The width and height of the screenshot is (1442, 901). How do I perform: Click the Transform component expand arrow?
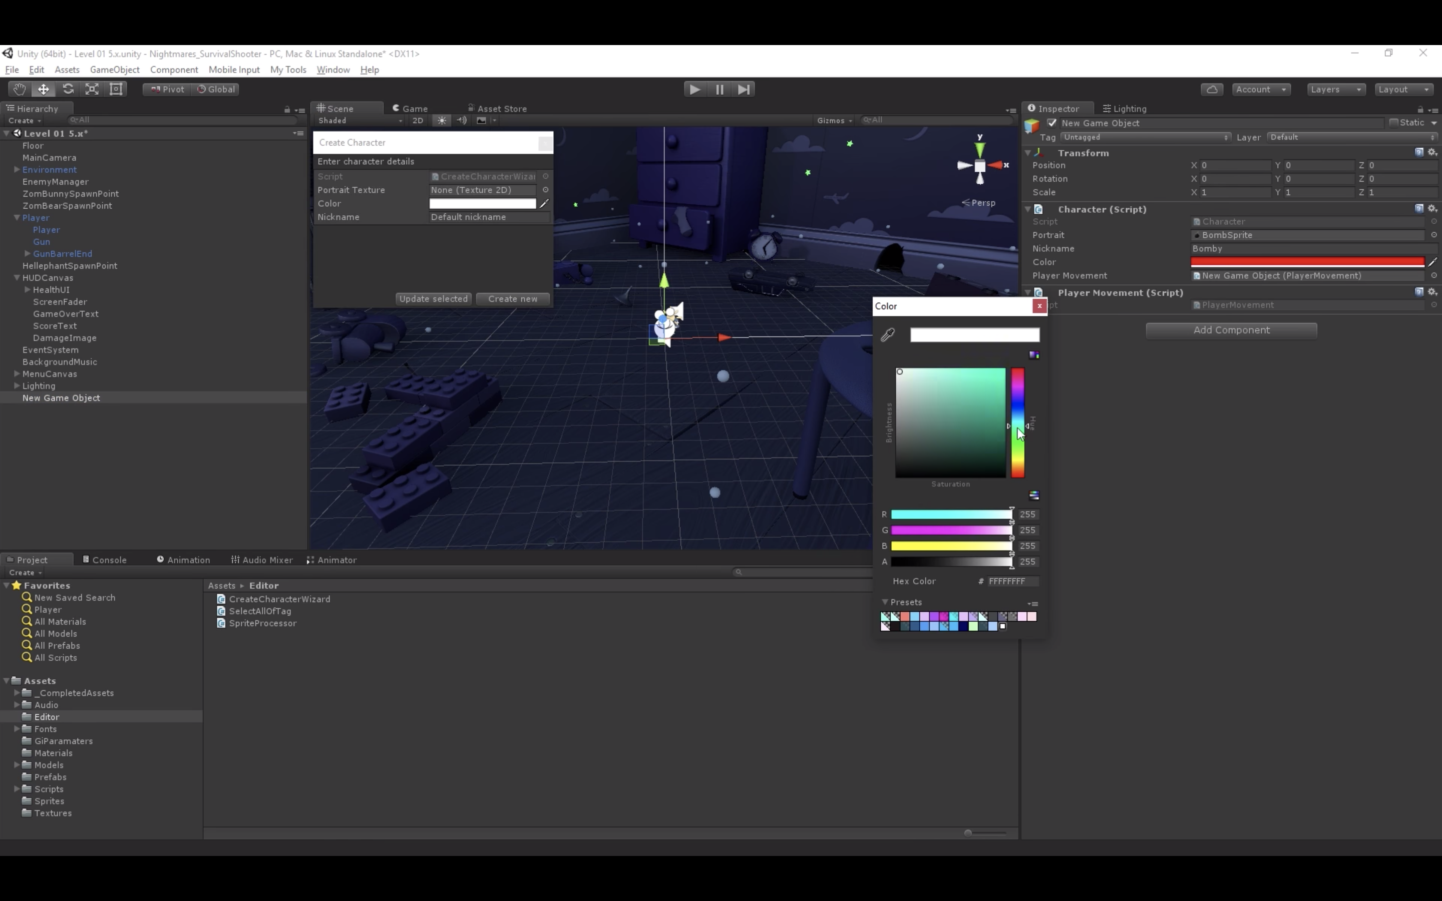1029,153
